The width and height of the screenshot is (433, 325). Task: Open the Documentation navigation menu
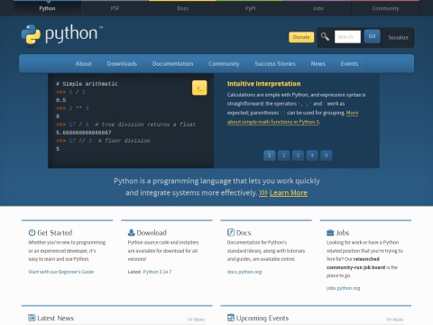point(172,63)
